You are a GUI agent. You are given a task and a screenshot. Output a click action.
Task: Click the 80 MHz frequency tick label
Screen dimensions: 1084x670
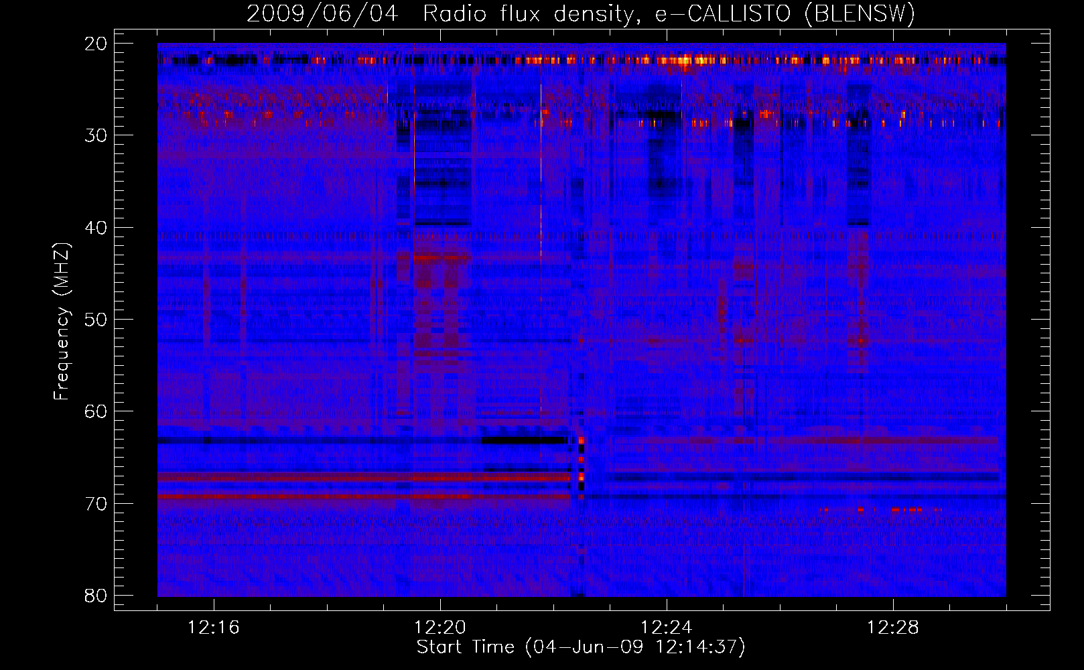pyautogui.click(x=96, y=596)
